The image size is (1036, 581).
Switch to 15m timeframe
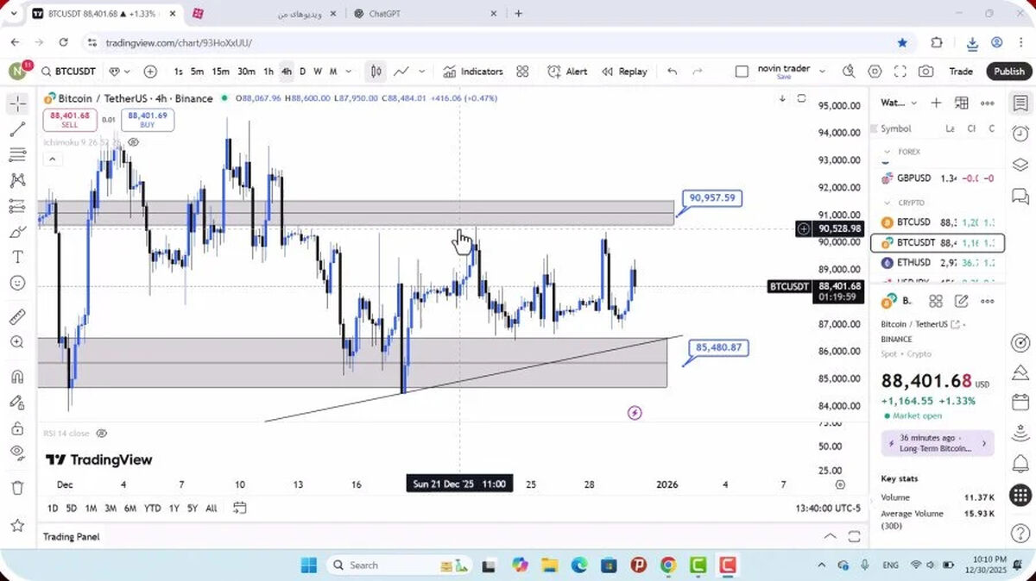coord(221,72)
